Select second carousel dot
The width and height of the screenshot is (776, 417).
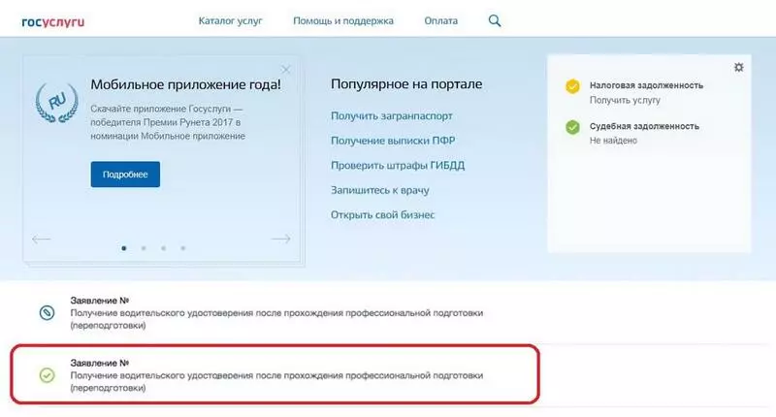click(144, 248)
